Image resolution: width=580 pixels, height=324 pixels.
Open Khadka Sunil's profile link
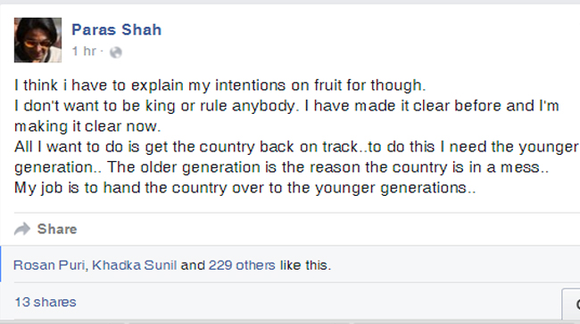tap(134, 265)
